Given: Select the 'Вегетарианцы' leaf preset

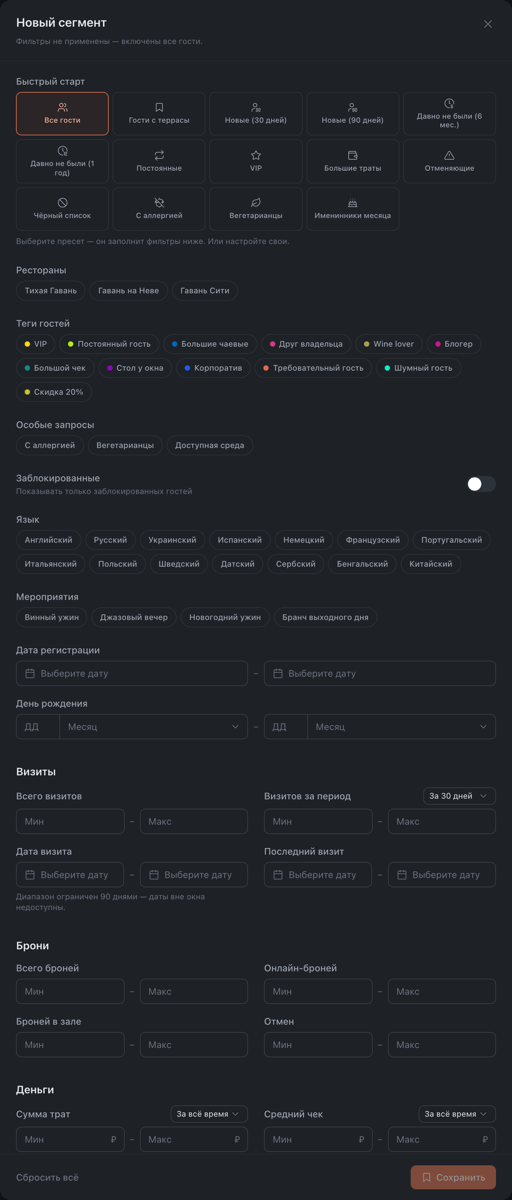Looking at the screenshot, I should (x=256, y=209).
